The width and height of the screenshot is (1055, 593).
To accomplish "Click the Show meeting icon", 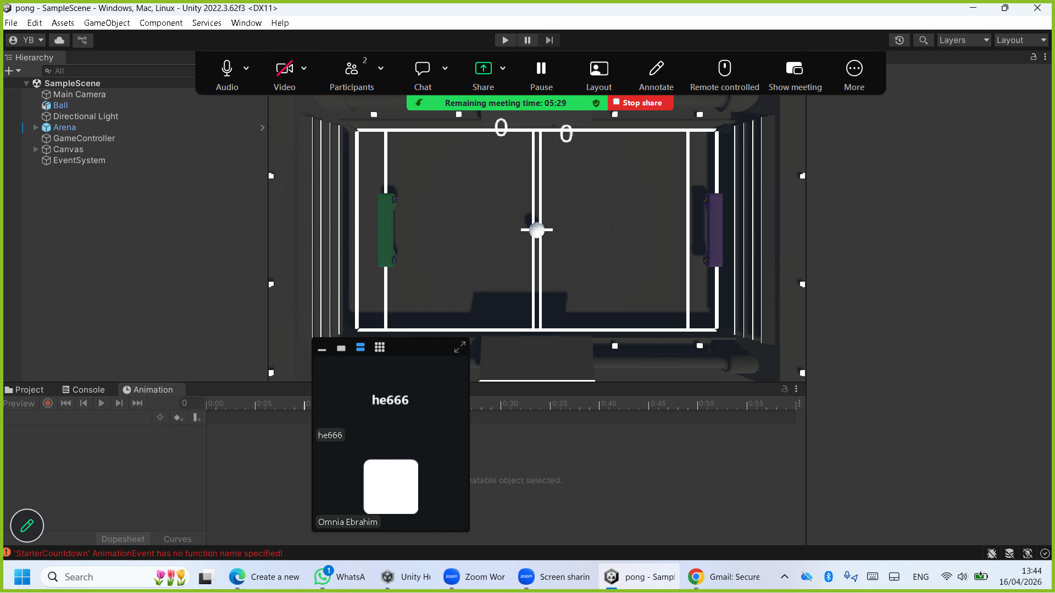I will 795,69.
